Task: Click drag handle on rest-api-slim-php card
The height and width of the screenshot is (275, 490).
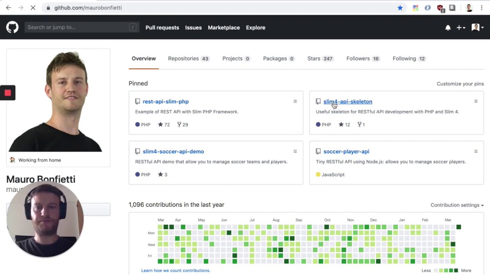Action: coord(295,102)
